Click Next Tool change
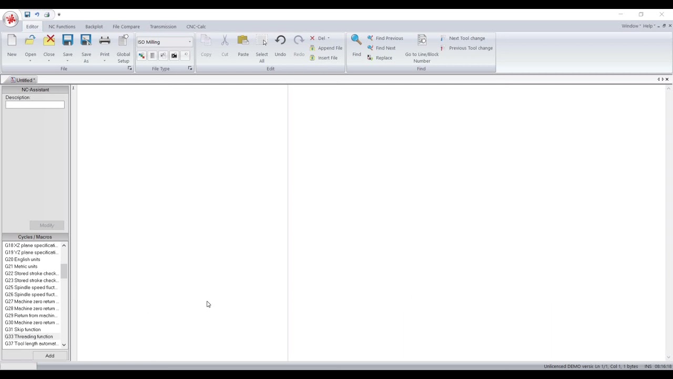This screenshot has width=673, height=379. tap(463, 38)
